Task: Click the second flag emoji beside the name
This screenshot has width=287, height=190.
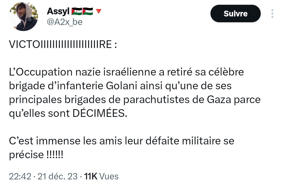Action: click(88, 11)
